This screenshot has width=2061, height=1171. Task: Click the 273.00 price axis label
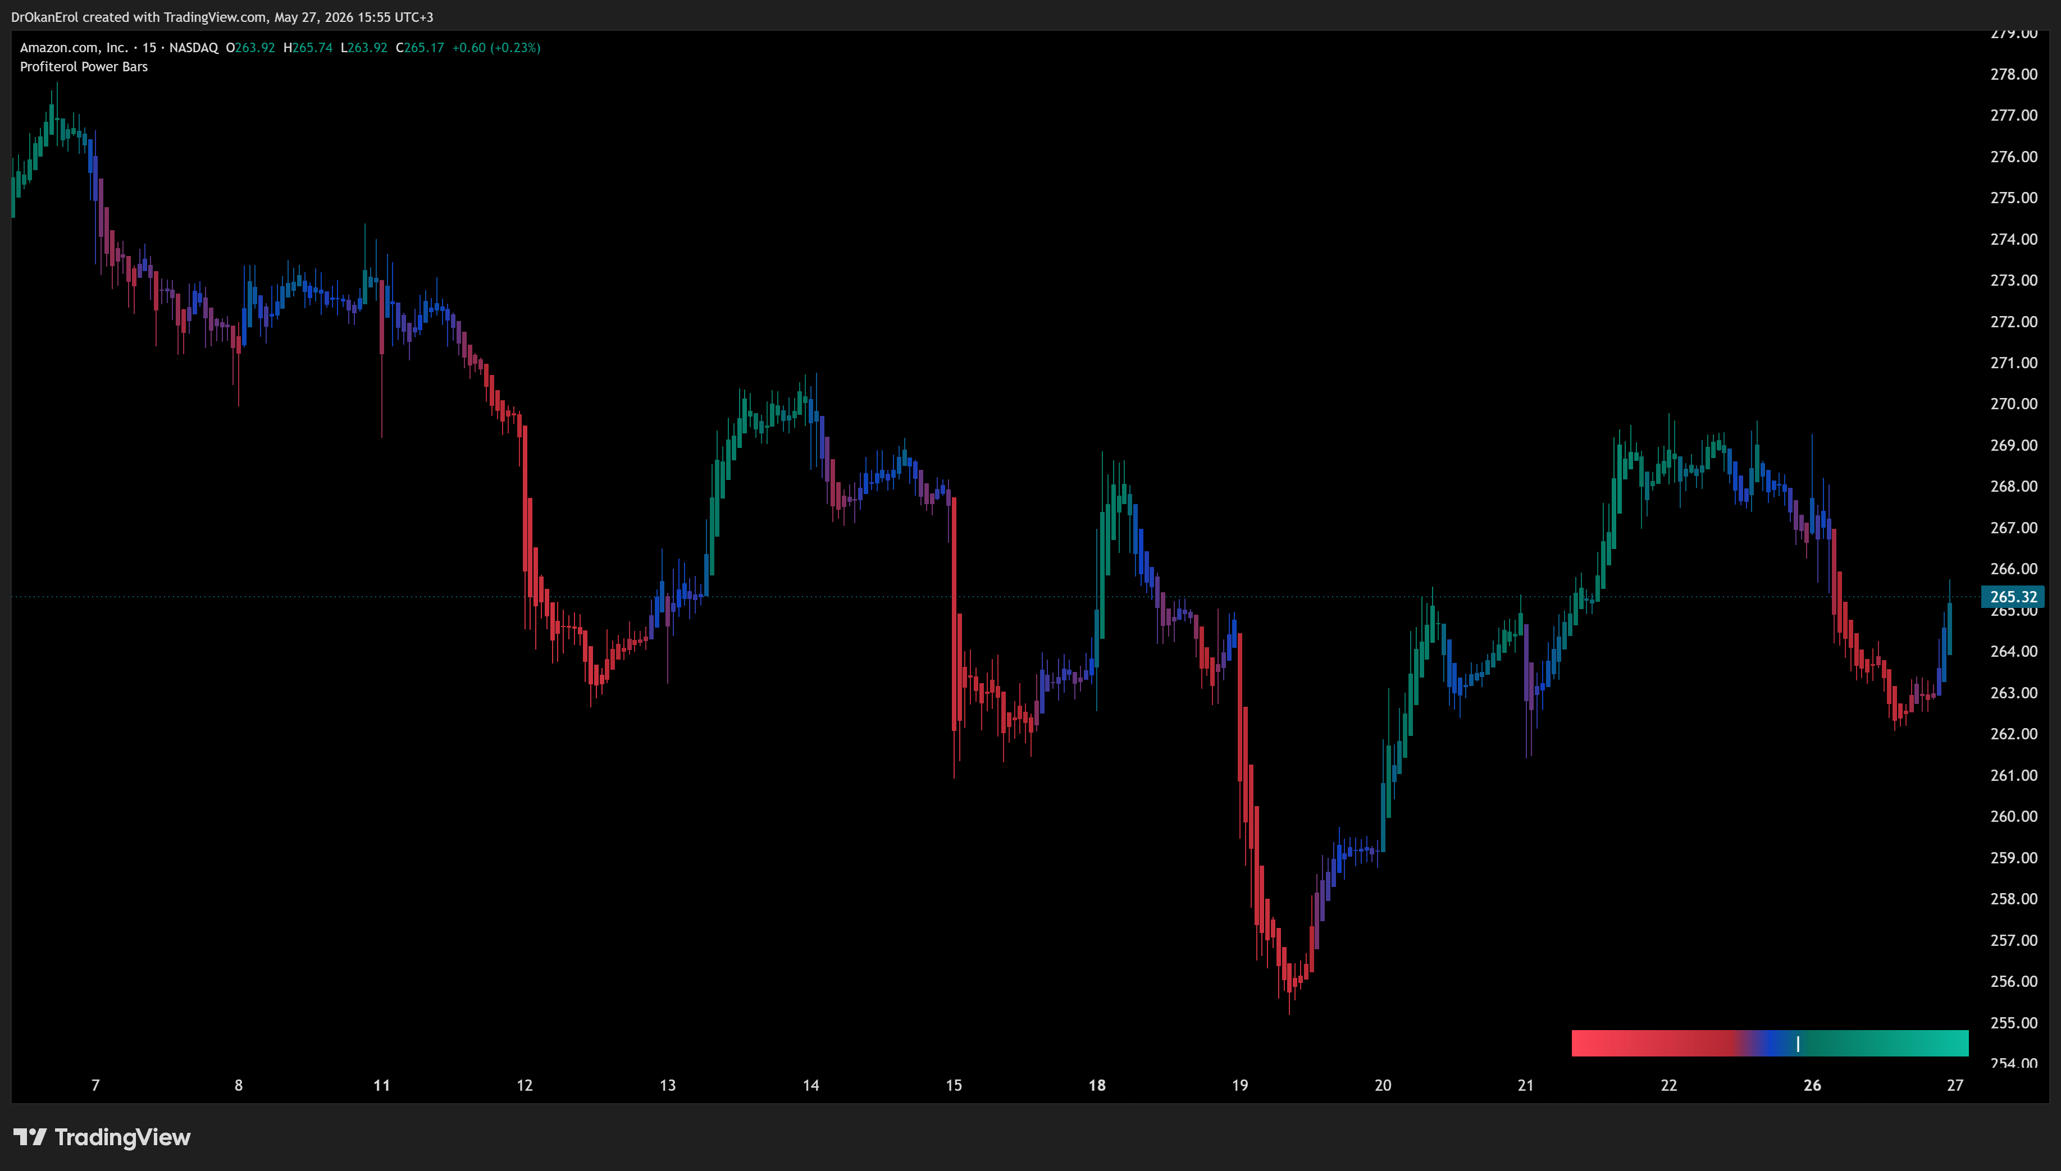click(2013, 280)
